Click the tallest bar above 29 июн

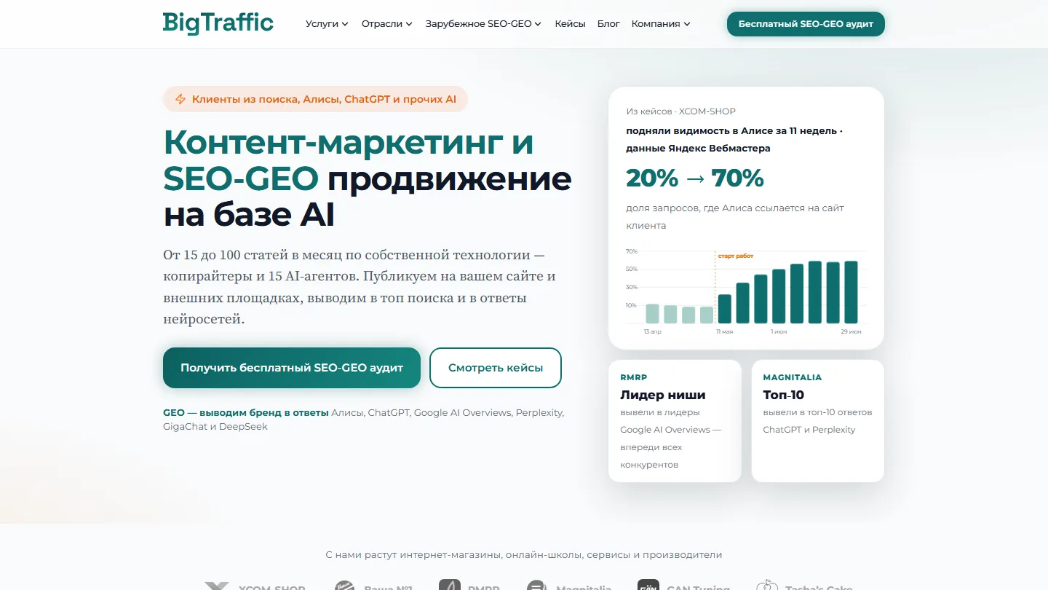coord(850,292)
